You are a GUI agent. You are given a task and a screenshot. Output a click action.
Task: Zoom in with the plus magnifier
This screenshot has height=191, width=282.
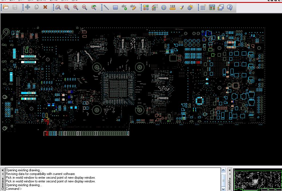click(x=76, y=7)
